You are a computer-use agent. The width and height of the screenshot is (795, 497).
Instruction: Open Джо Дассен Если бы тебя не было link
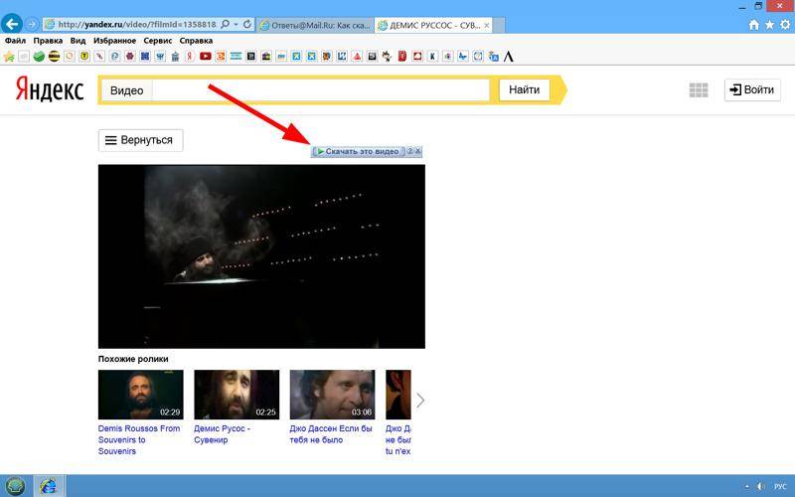coord(331,434)
